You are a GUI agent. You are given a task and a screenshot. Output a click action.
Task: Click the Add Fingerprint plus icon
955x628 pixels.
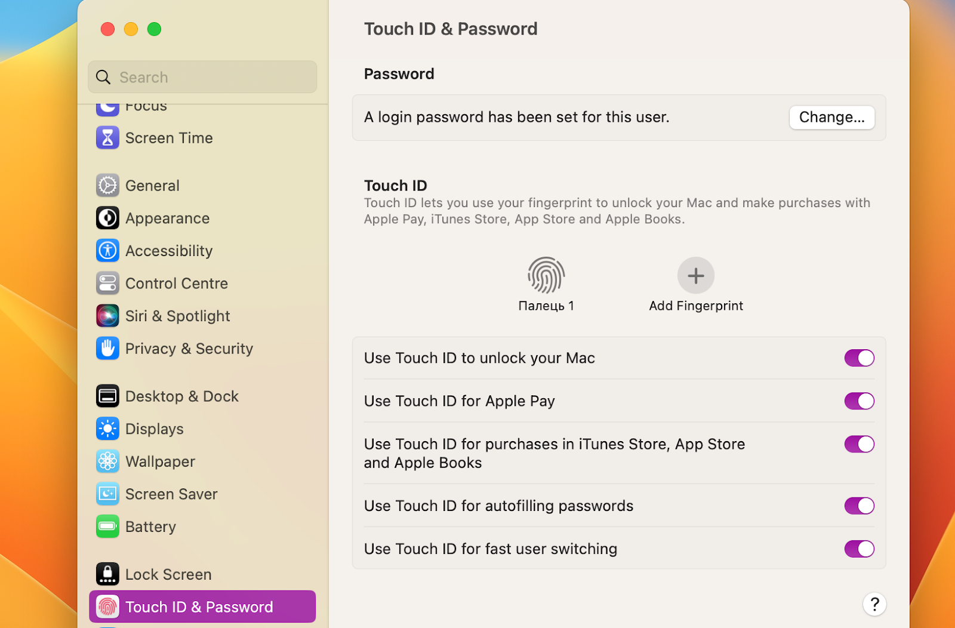(695, 275)
